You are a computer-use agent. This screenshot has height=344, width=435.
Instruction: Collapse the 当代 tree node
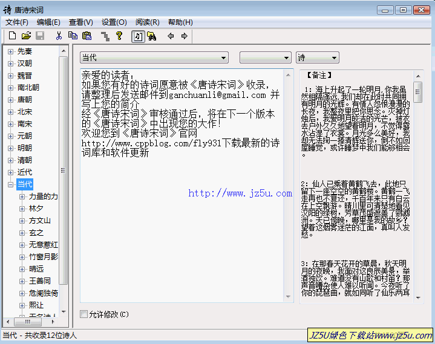point(10,184)
